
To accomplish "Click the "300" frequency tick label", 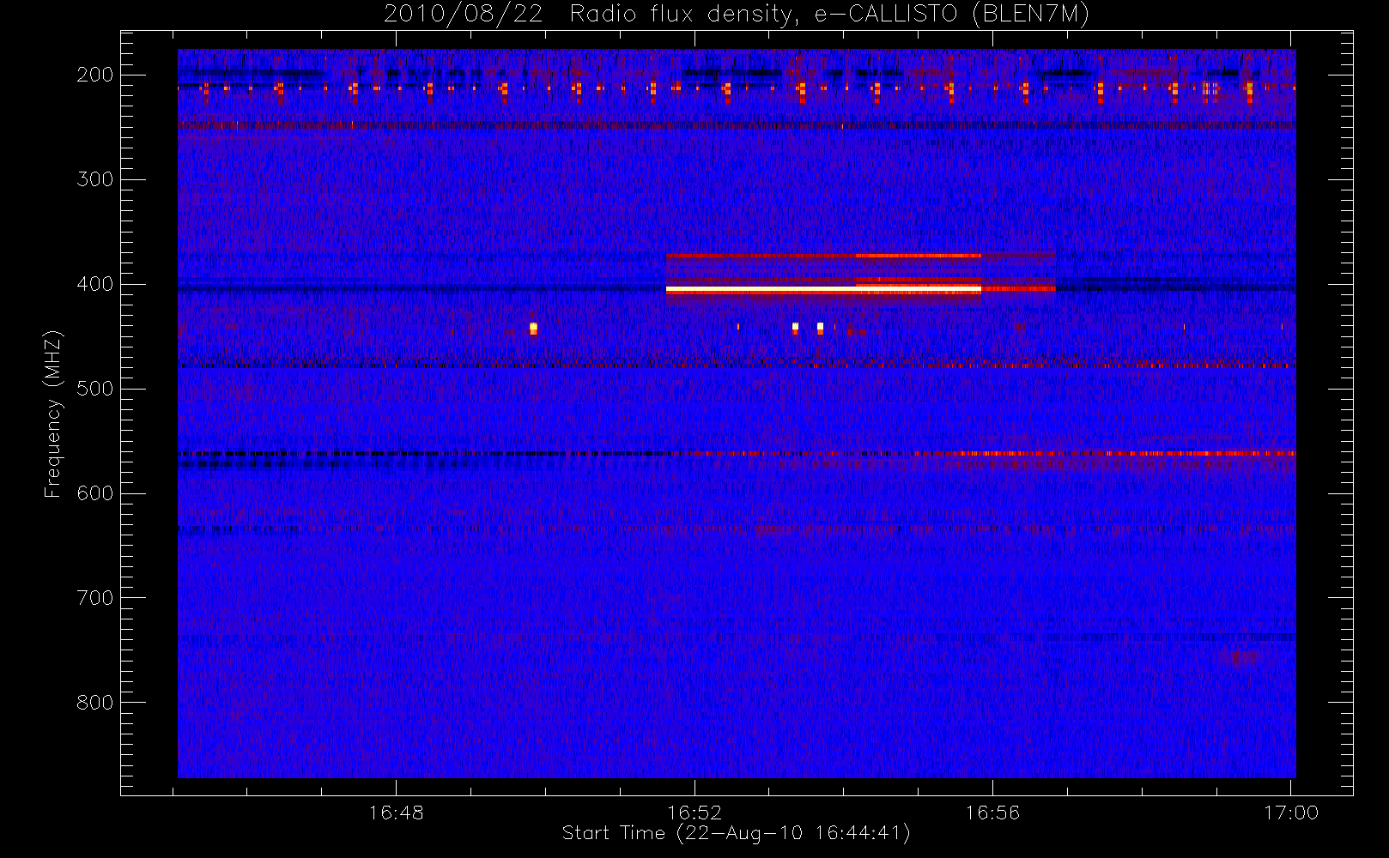I will (94, 179).
